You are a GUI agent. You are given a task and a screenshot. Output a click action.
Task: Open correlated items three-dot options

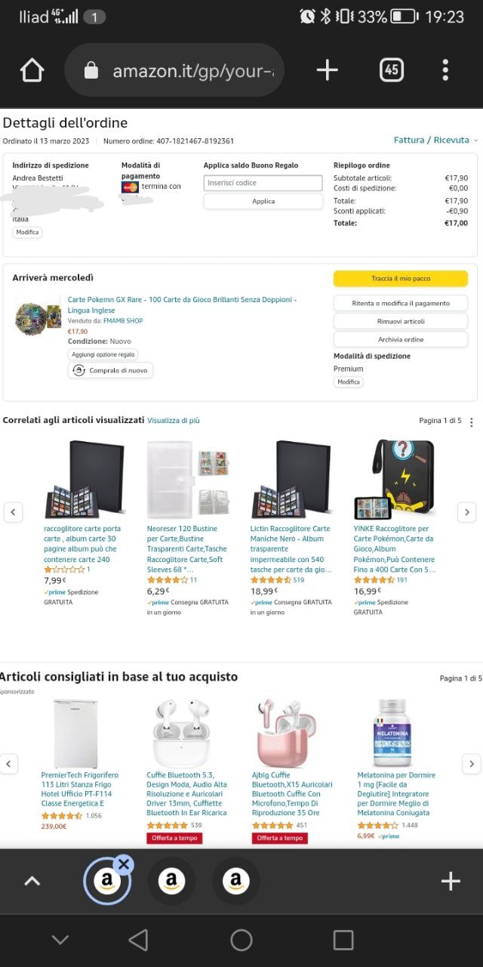point(472,422)
